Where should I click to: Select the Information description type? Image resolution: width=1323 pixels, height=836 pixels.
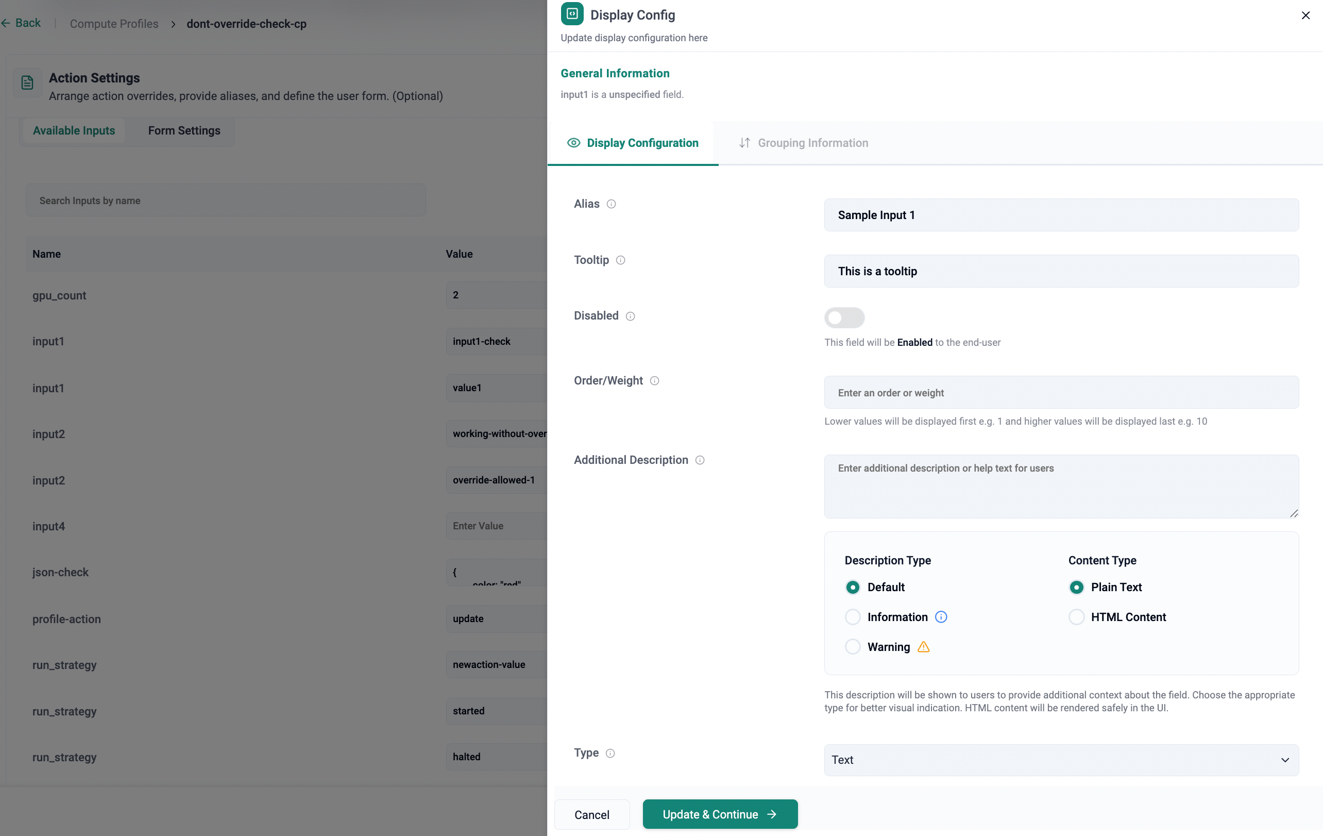pyautogui.click(x=853, y=617)
